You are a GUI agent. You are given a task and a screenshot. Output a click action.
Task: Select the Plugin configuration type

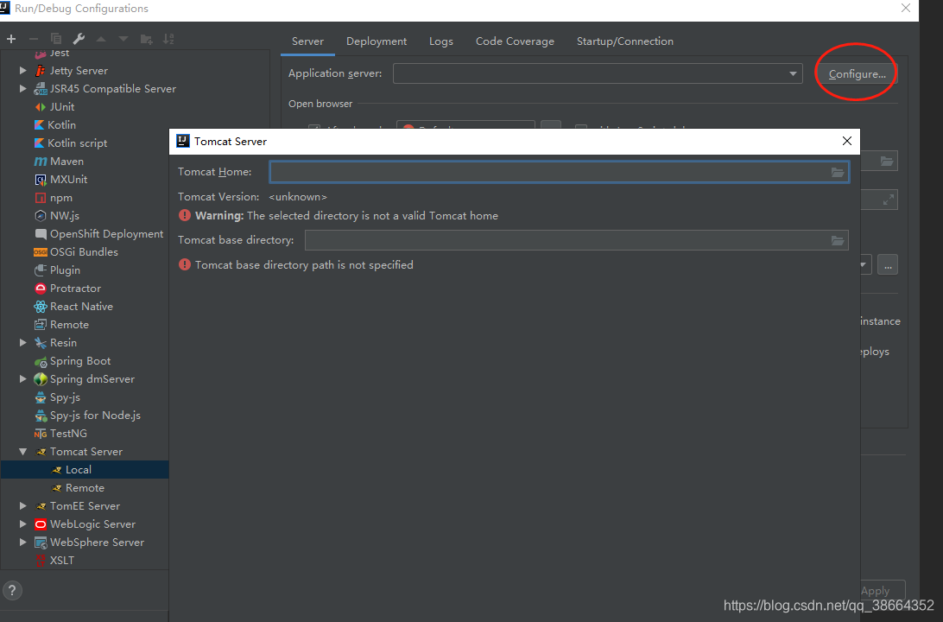pos(65,270)
